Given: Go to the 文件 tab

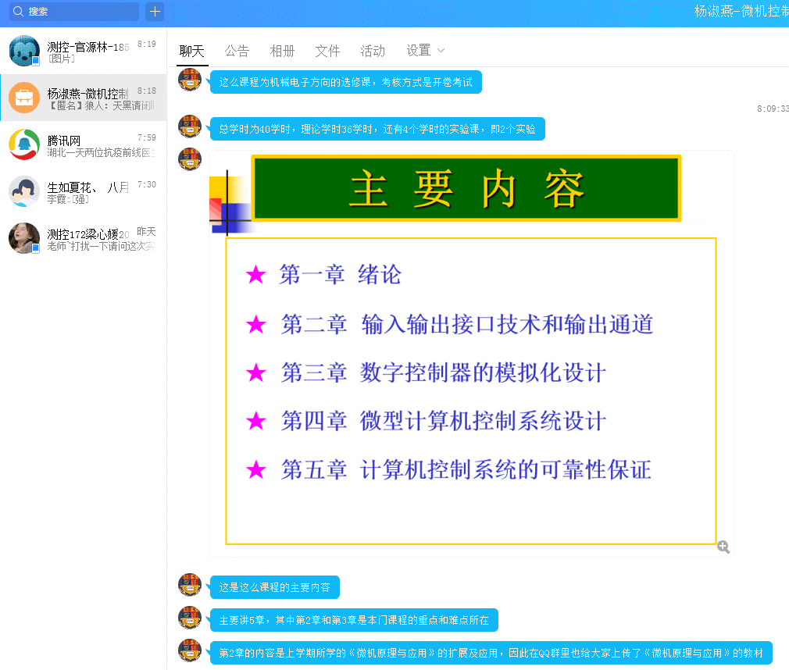Looking at the screenshot, I should click(327, 51).
